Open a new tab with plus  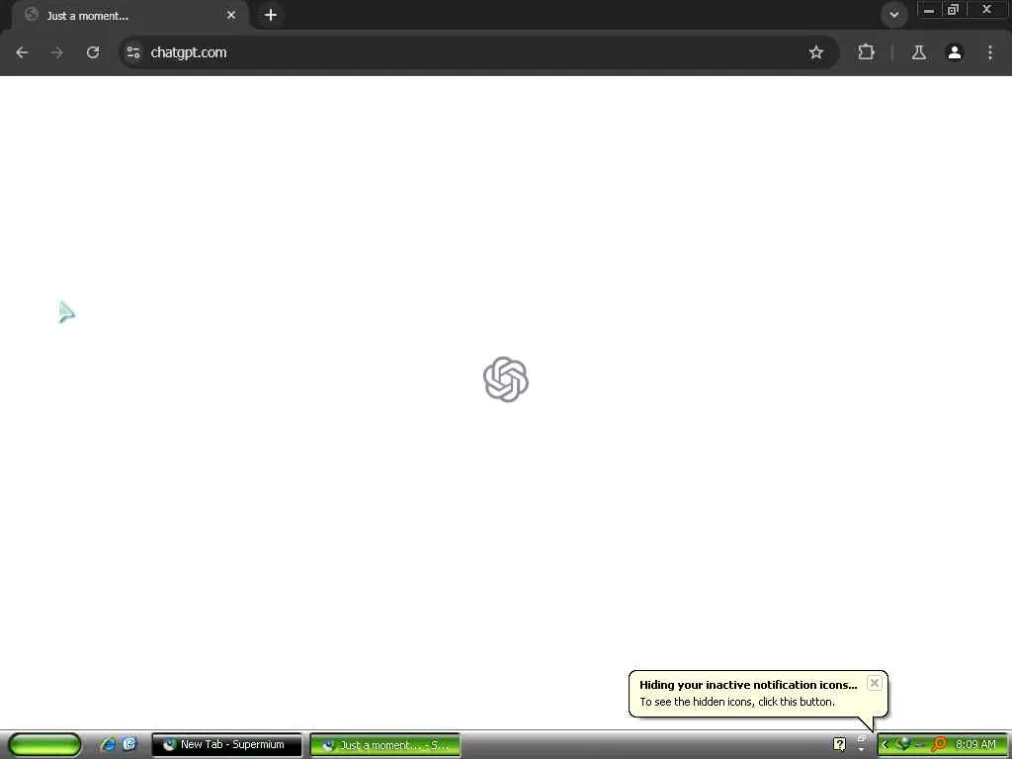click(x=271, y=15)
